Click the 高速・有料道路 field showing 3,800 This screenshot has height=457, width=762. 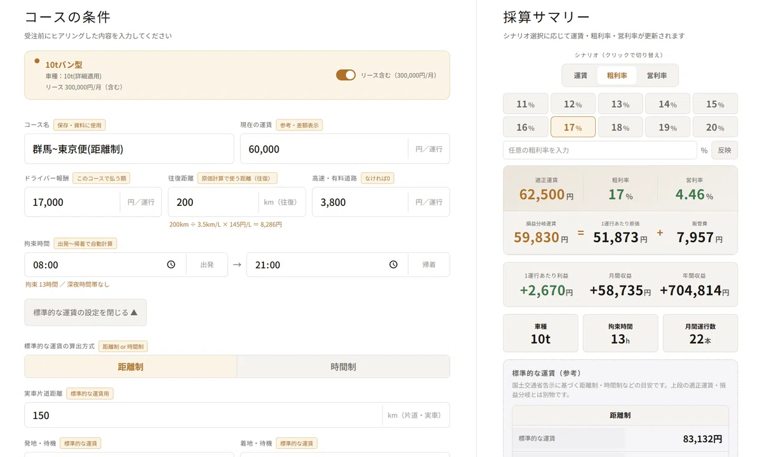(x=380, y=202)
